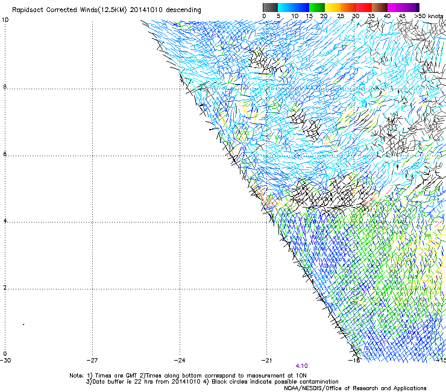
Task: Click the legend tick label 25
Action: point(341,16)
